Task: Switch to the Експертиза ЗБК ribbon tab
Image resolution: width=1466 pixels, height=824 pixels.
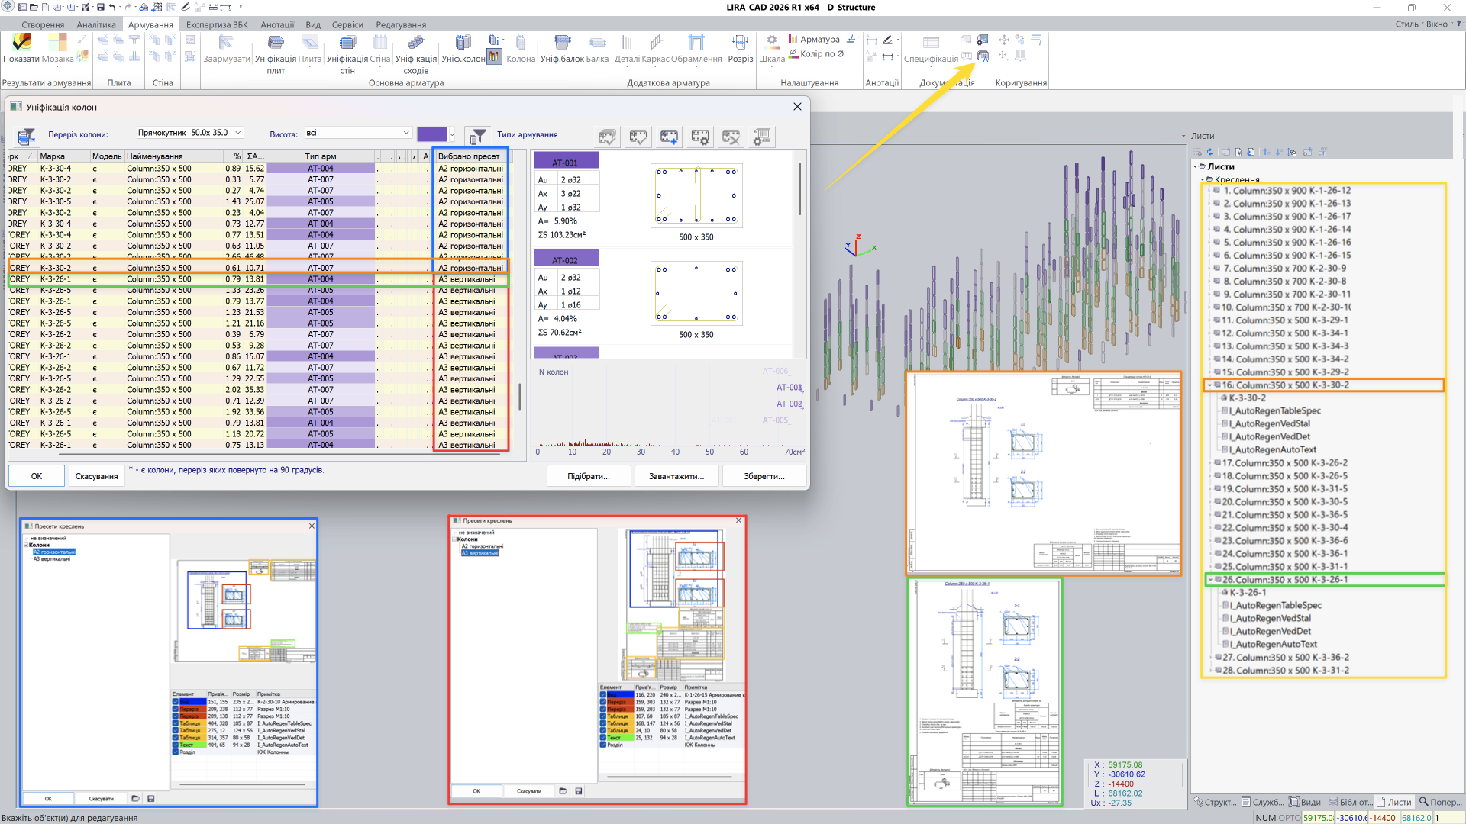Action: [x=217, y=24]
